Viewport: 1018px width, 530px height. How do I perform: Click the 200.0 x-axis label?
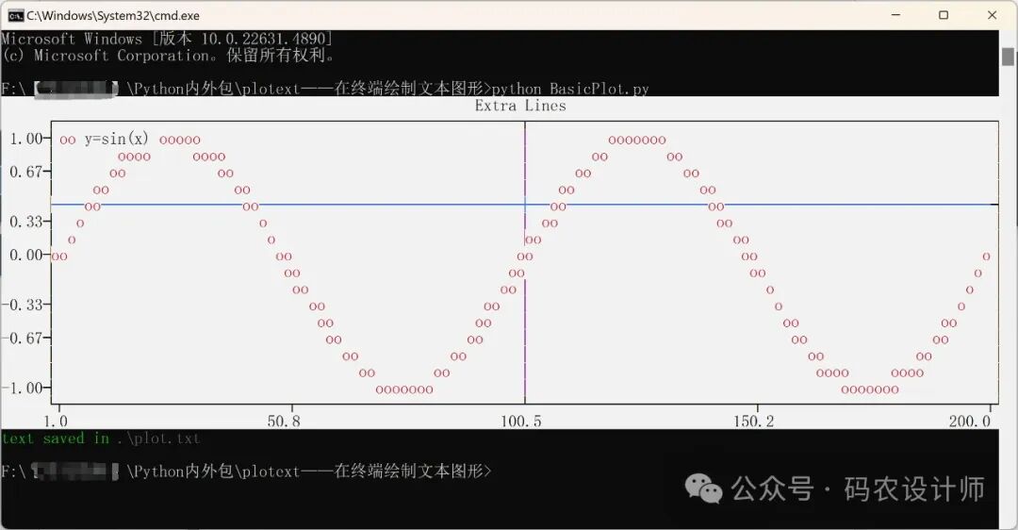pyautogui.click(x=971, y=422)
